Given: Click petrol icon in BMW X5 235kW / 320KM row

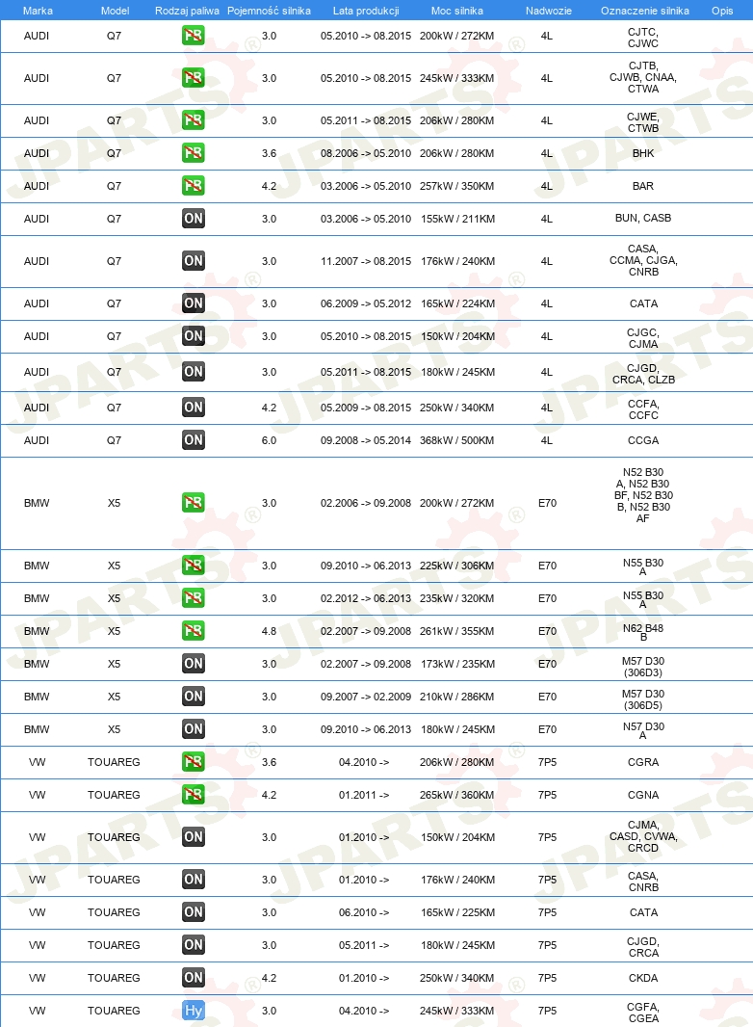Looking at the screenshot, I should [194, 598].
